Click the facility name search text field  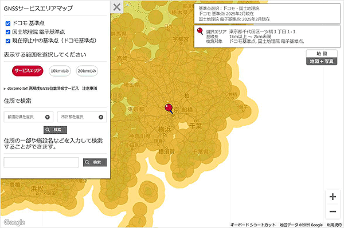point(41,162)
